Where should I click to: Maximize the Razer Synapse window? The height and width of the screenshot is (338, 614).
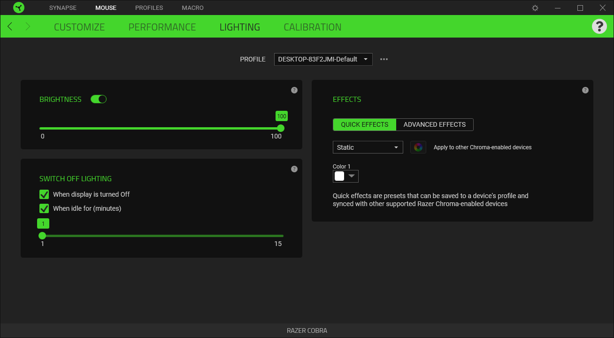tap(580, 8)
